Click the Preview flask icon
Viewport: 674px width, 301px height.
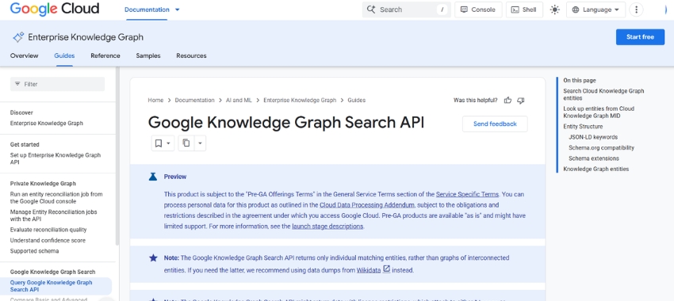(153, 177)
